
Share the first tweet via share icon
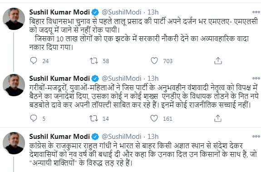(218, 61)
